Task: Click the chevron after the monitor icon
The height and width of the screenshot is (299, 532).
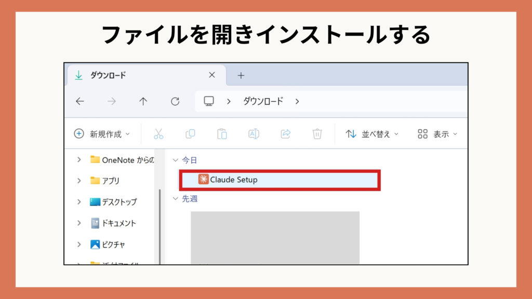Action: [229, 101]
